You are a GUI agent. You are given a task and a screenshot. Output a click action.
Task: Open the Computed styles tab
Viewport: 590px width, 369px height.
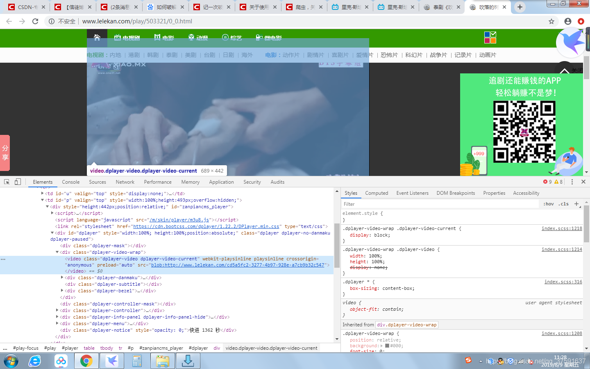(x=376, y=193)
